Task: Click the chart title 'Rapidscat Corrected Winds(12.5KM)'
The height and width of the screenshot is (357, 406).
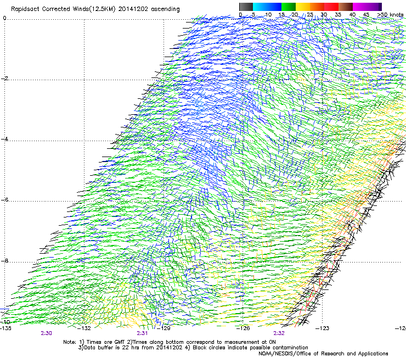Action: point(63,9)
